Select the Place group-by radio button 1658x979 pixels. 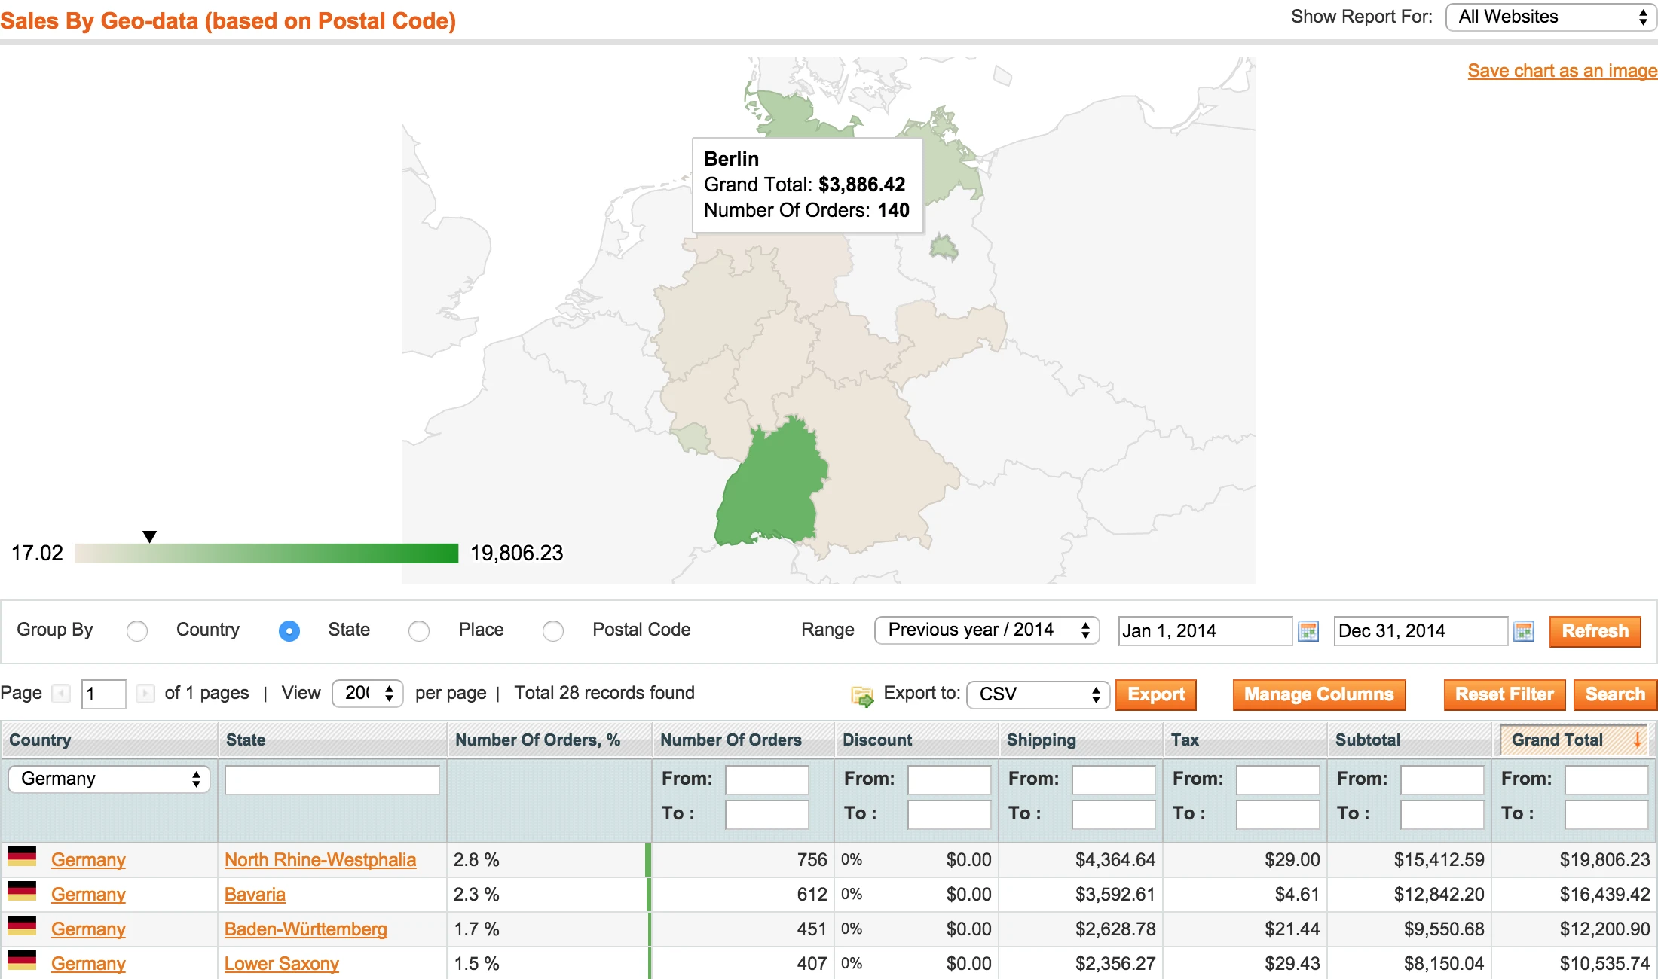click(419, 631)
